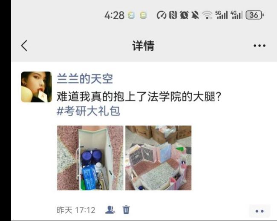Tap the 4G signal strength indicator
The width and height of the screenshot is (277, 221).
pos(237,15)
